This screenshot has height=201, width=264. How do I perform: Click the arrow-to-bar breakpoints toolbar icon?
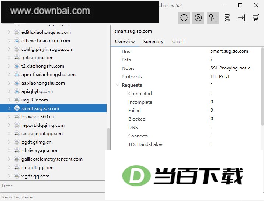pos(242,18)
